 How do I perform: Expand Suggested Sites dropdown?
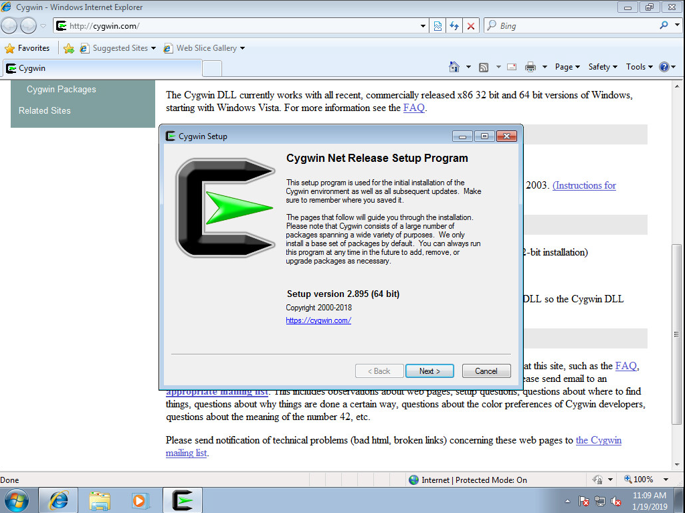[153, 48]
